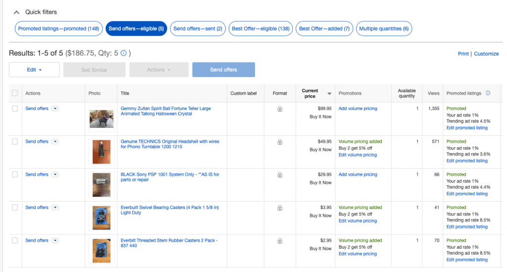Click the info icon beside results quantity
This screenshot has height=272, width=507.
click(x=123, y=53)
